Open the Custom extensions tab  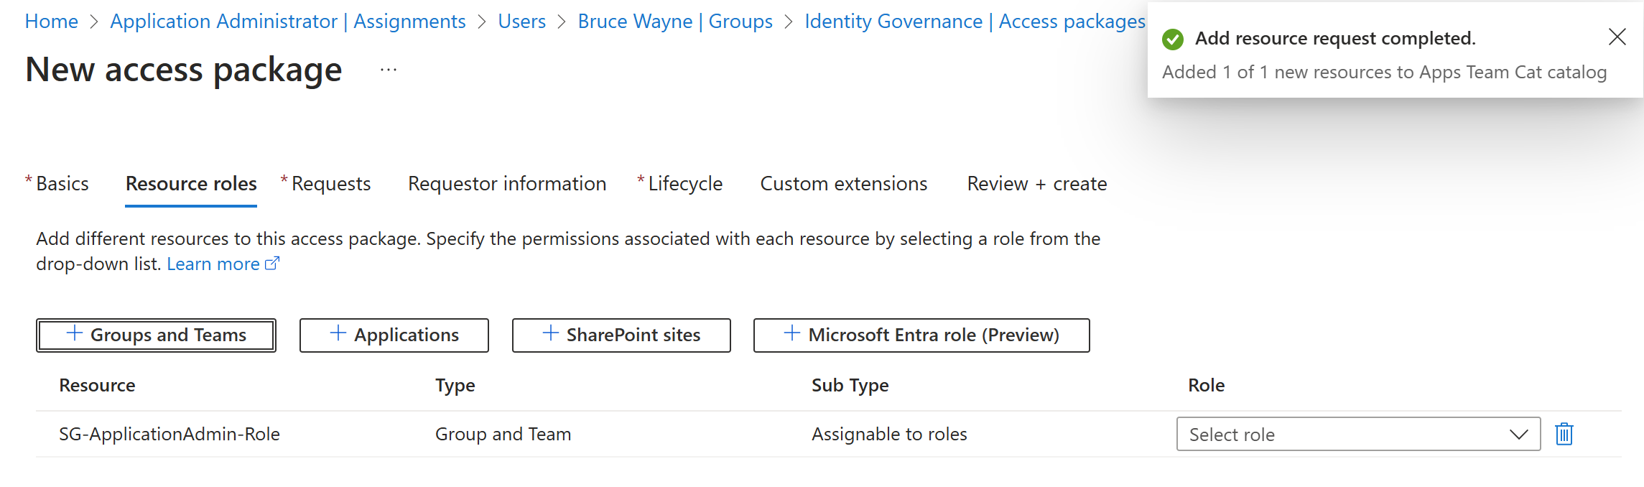pos(843,184)
